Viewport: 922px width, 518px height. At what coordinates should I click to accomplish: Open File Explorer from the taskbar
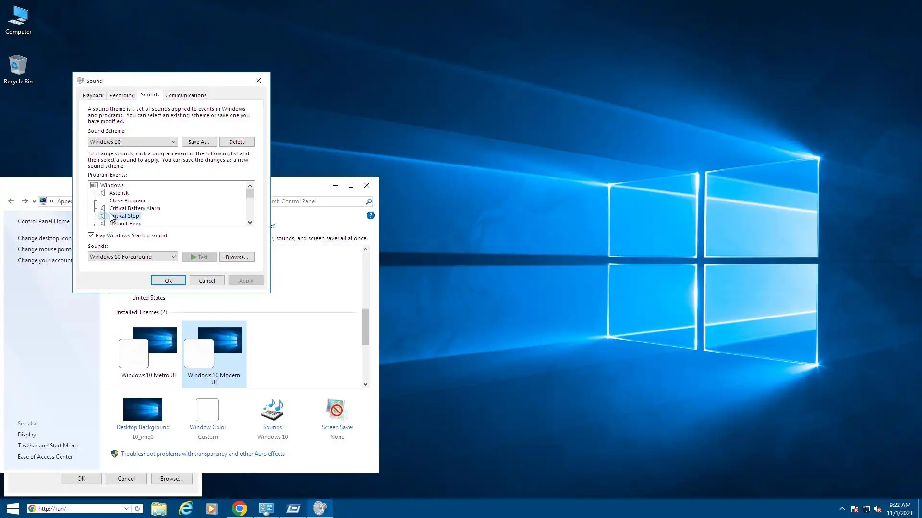tap(158, 508)
